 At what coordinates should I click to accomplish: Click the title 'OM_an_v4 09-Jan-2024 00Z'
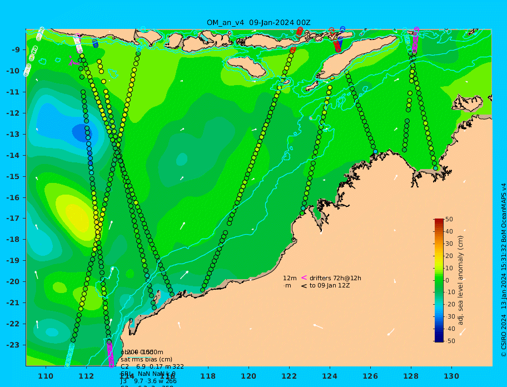[259, 23]
